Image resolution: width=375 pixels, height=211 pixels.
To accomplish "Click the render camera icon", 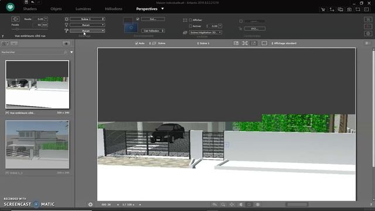I will pos(349,9).
